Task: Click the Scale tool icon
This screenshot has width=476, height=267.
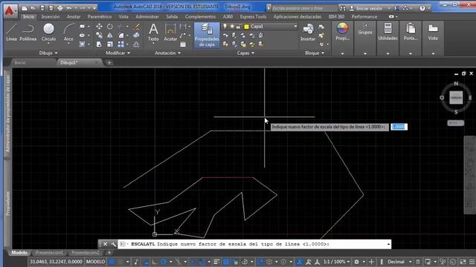Action: 110,44
